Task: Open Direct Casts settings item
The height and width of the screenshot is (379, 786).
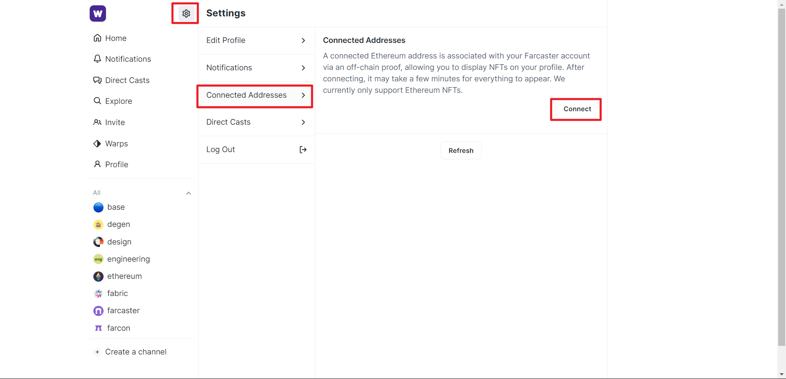Action: pos(257,122)
